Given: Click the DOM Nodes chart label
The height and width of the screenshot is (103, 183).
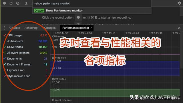Looking at the screenshot, I should [x=59, y=79].
